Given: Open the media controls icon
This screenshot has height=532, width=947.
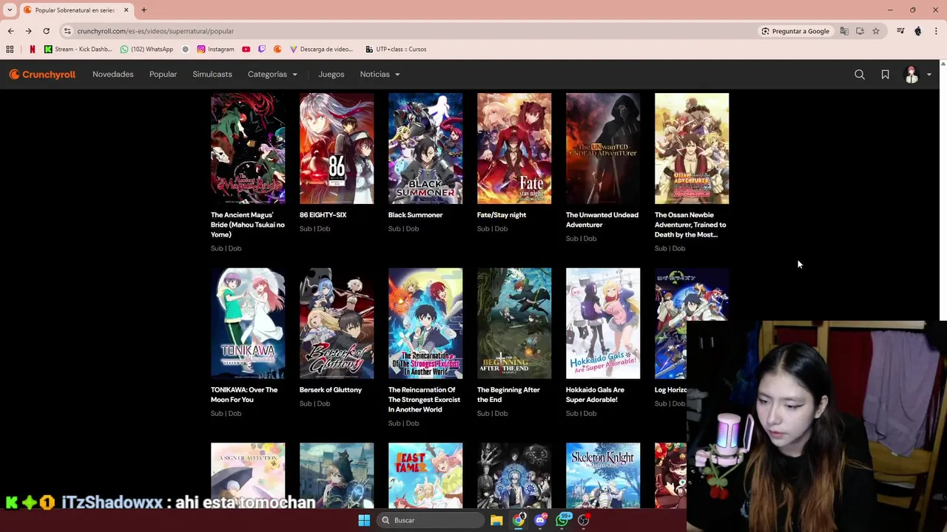Looking at the screenshot, I should point(900,31).
